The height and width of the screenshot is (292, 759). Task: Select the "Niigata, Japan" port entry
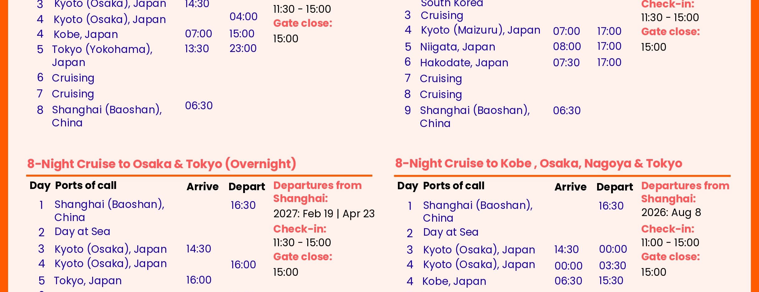pos(457,47)
